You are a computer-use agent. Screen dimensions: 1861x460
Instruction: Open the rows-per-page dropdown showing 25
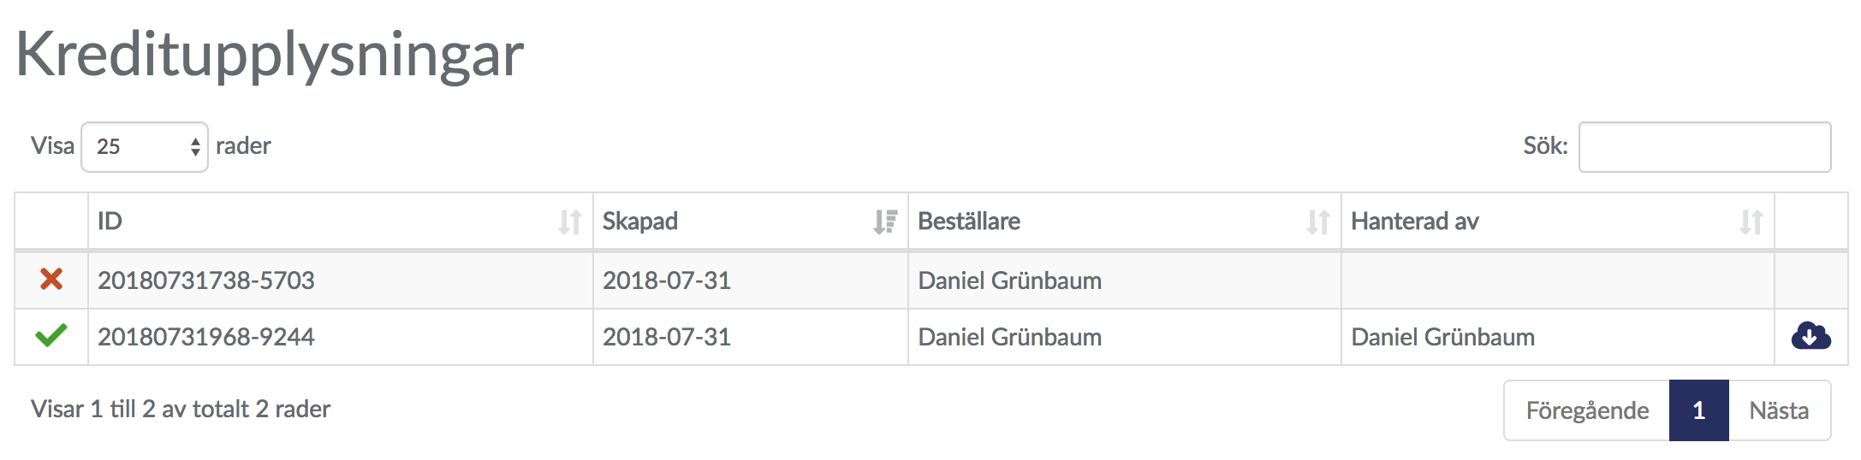coord(145,147)
